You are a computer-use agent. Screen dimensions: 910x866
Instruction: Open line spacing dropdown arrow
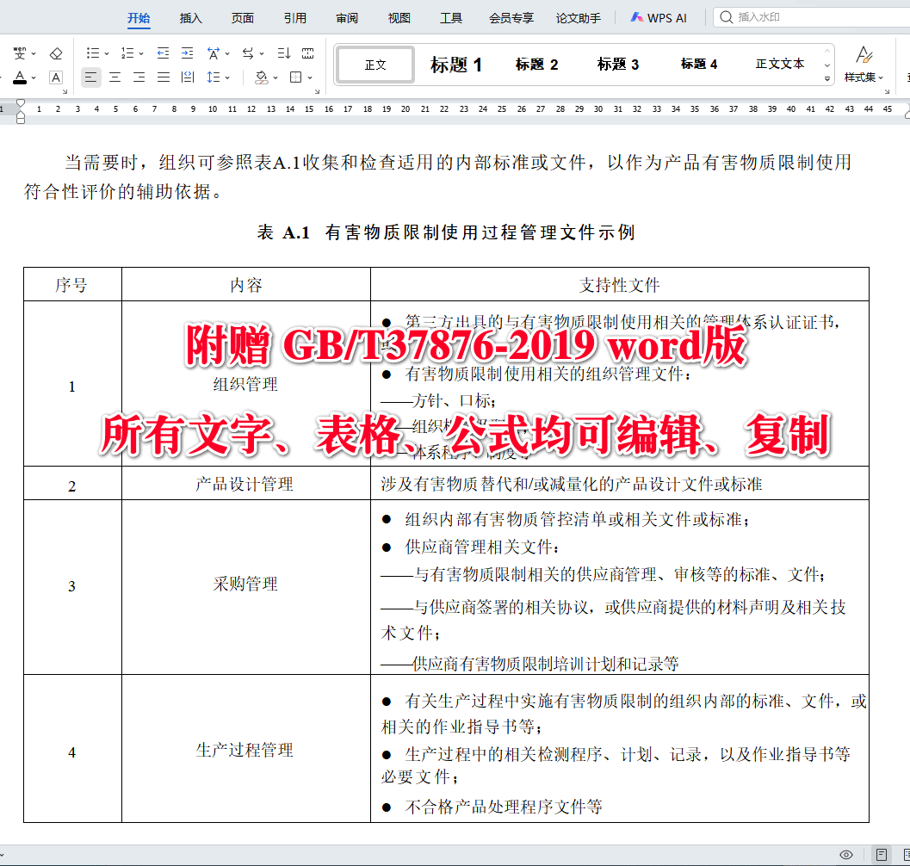point(227,77)
